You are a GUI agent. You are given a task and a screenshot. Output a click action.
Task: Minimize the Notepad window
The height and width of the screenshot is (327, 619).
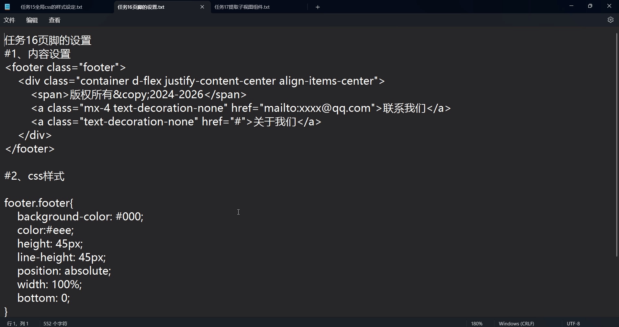click(571, 6)
